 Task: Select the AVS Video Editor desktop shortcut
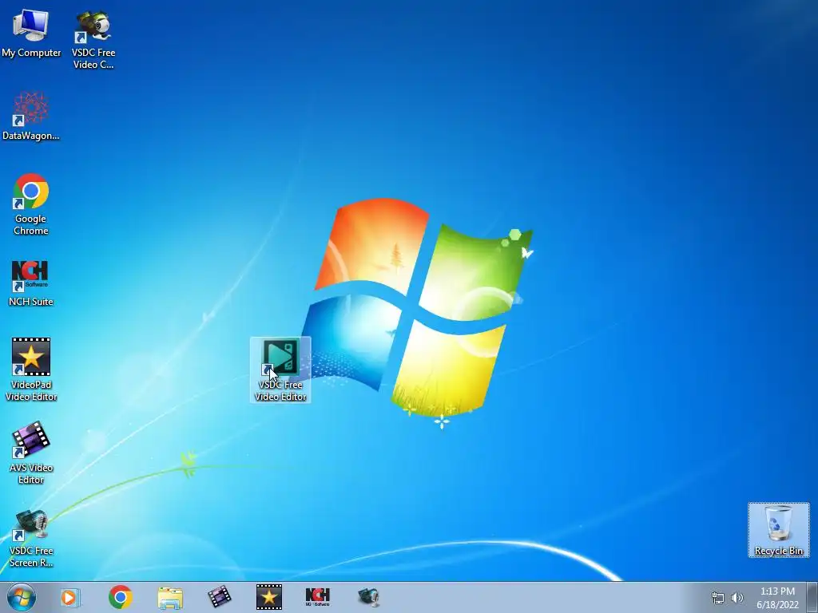click(x=31, y=453)
